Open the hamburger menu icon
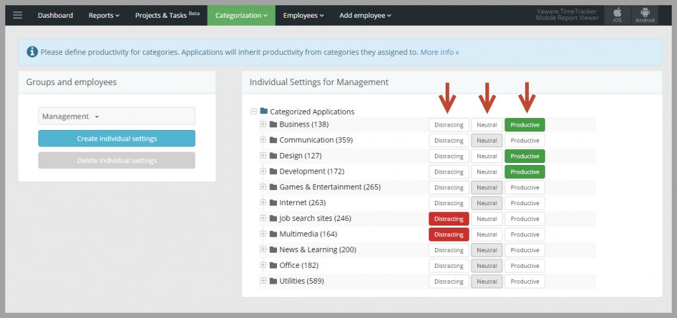This screenshot has width=677, height=318. tap(18, 15)
